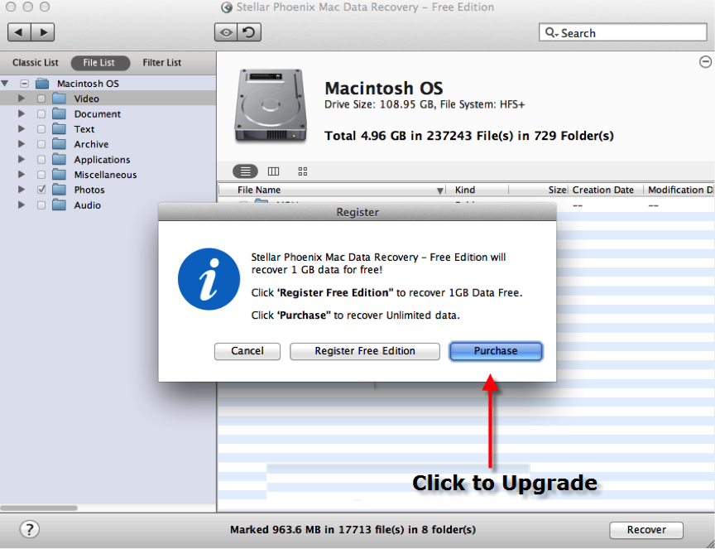Image resolution: width=715 pixels, height=549 pixels.
Task: Click the circular refresh arrow toolbar icon
Action: (249, 32)
